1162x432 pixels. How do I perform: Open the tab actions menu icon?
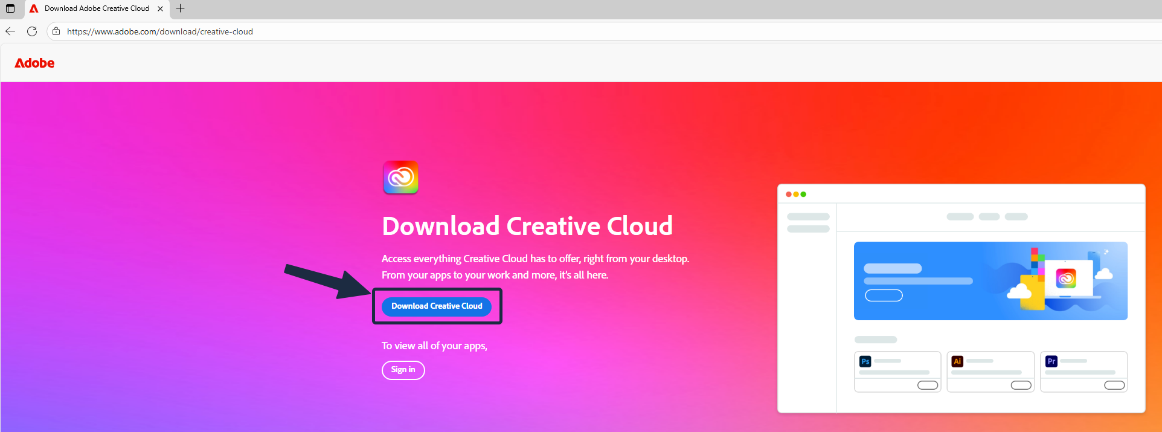[10, 8]
